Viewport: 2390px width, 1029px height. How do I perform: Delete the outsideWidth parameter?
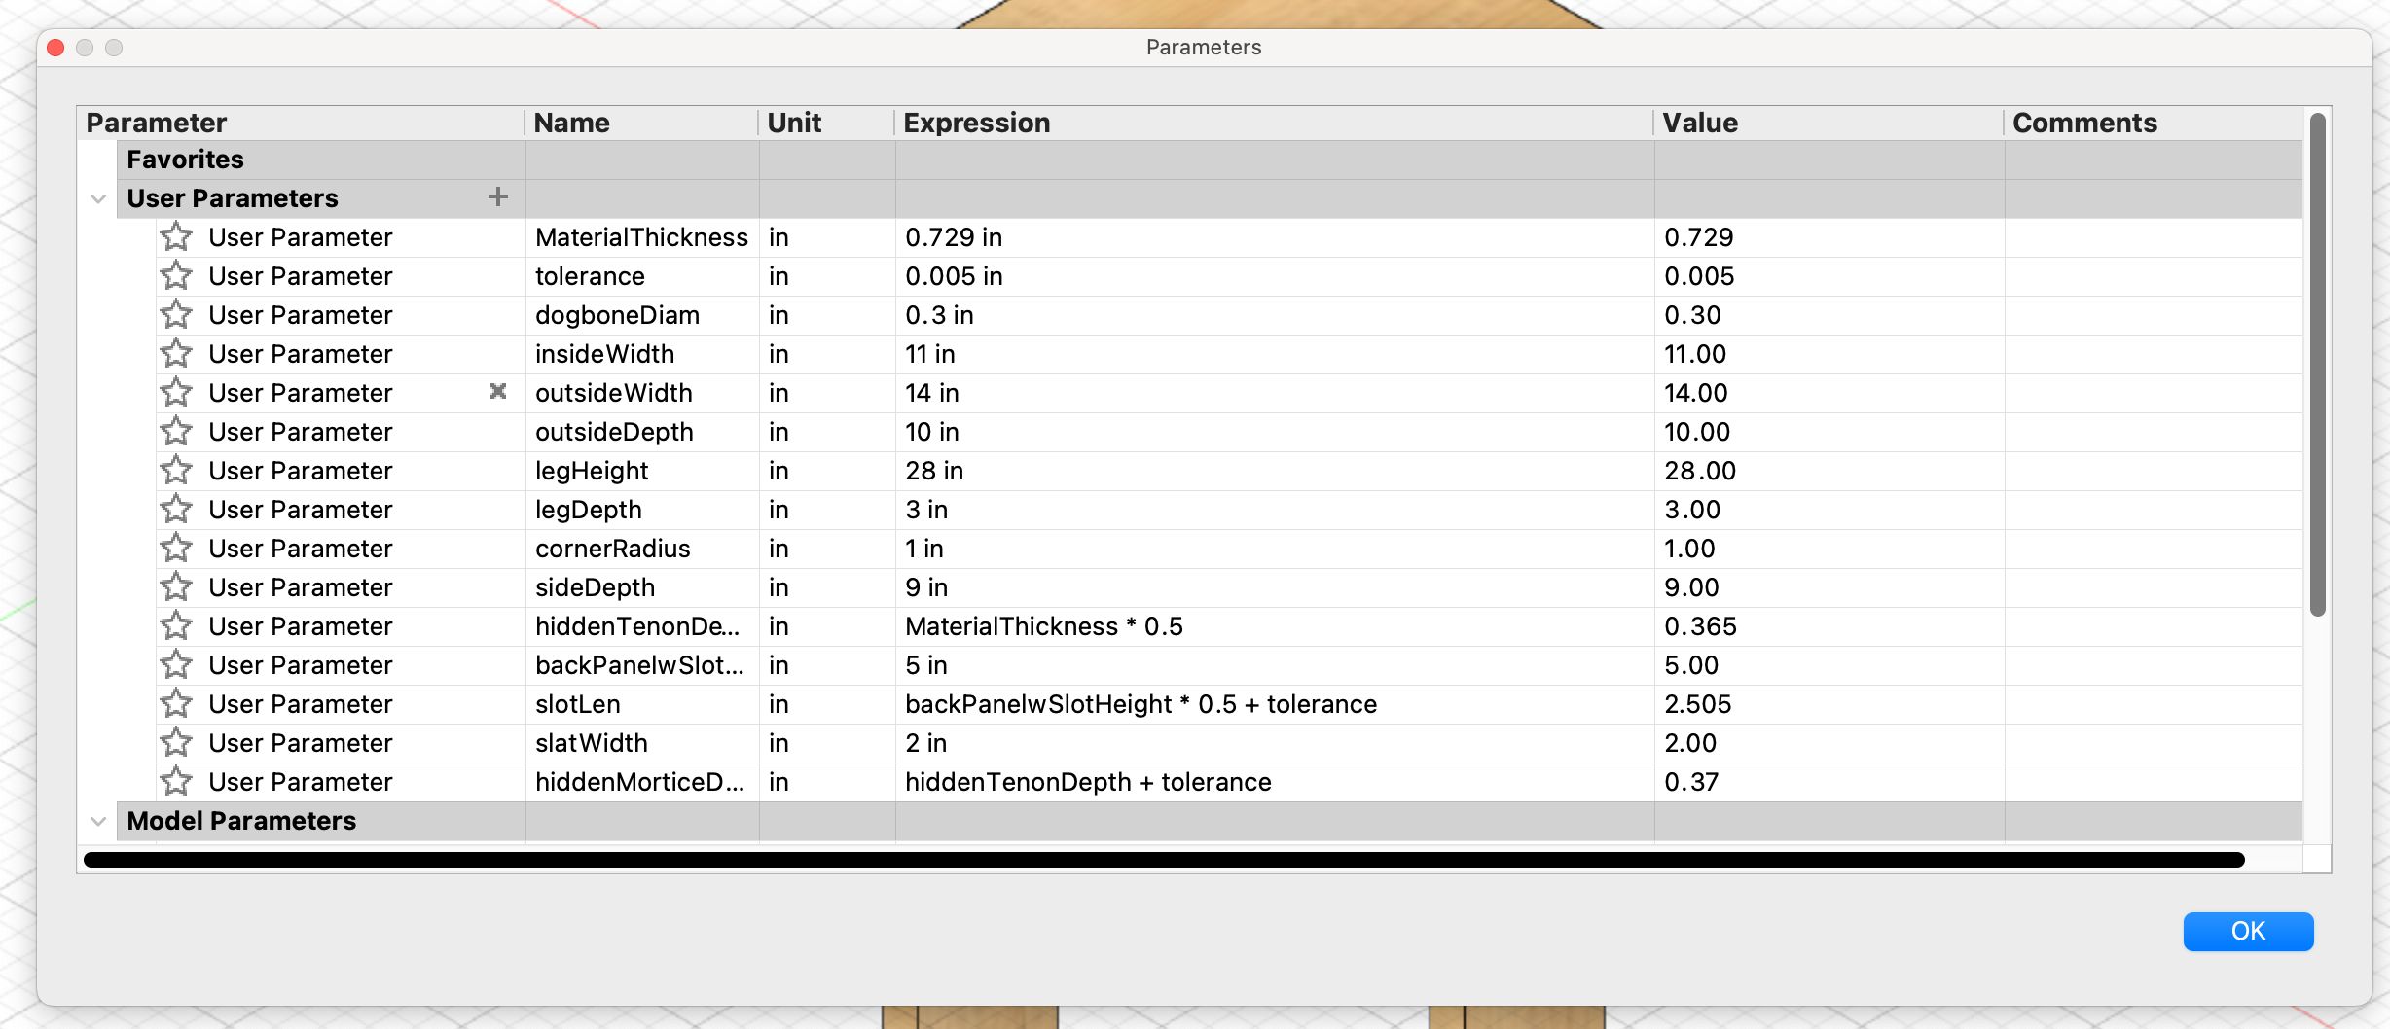(x=498, y=392)
